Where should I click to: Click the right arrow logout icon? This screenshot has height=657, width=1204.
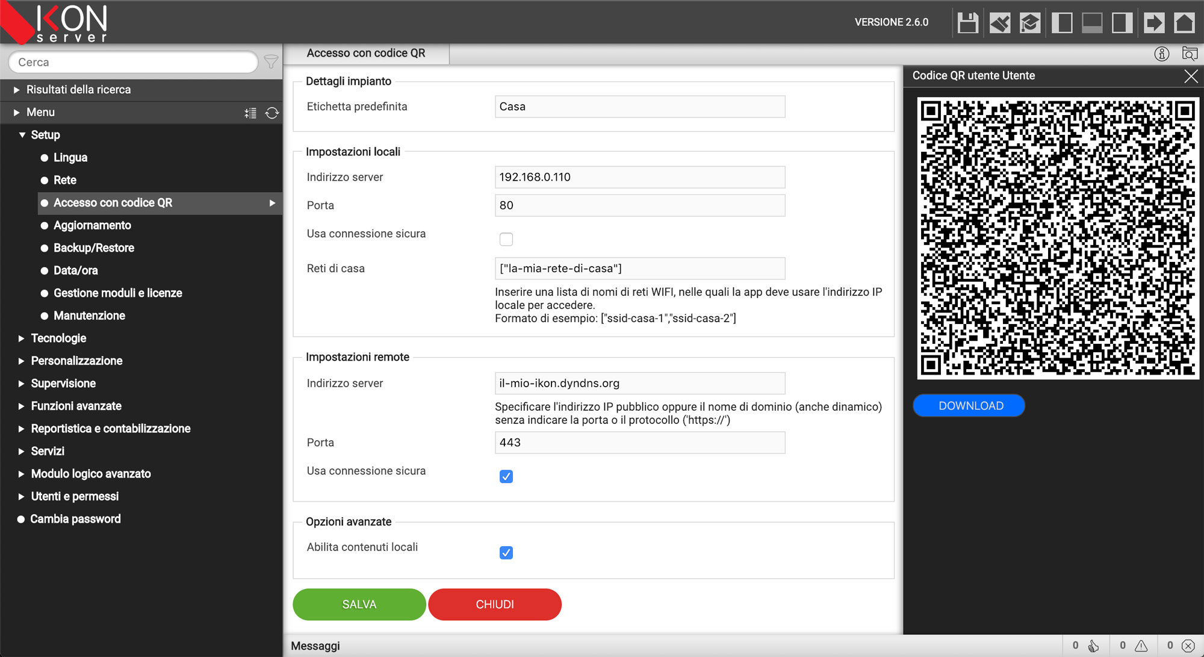click(1153, 23)
